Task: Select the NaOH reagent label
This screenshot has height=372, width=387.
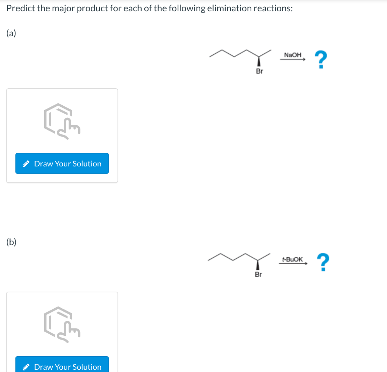Action: click(293, 55)
